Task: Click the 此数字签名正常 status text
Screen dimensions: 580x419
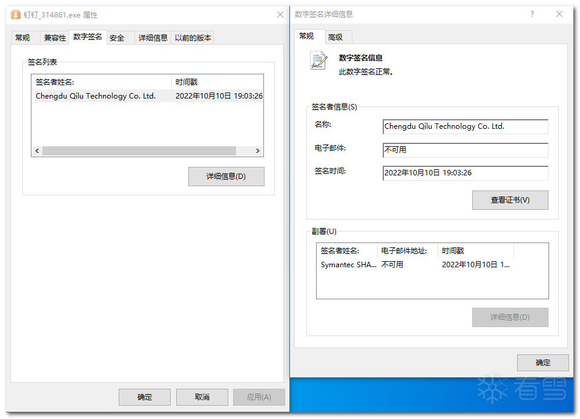Action: [x=366, y=72]
